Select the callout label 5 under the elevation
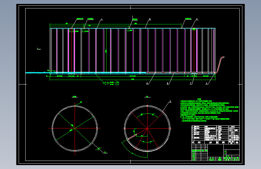 [168, 84]
